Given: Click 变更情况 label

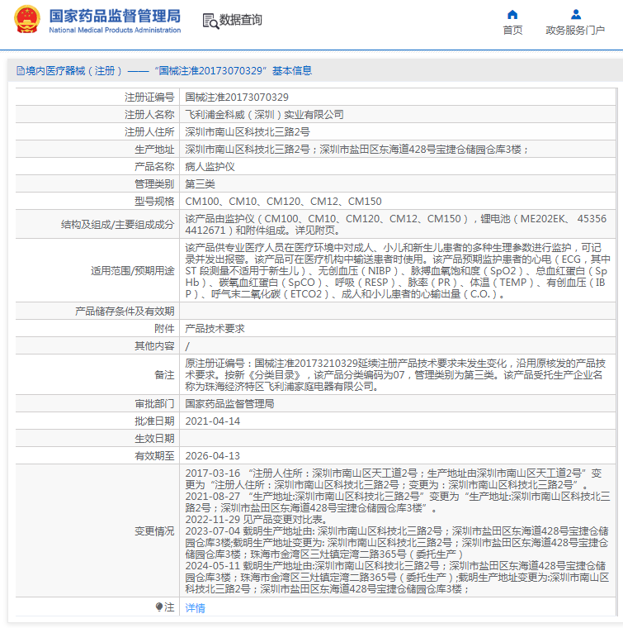Looking at the screenshot, I should coord(154,531).
